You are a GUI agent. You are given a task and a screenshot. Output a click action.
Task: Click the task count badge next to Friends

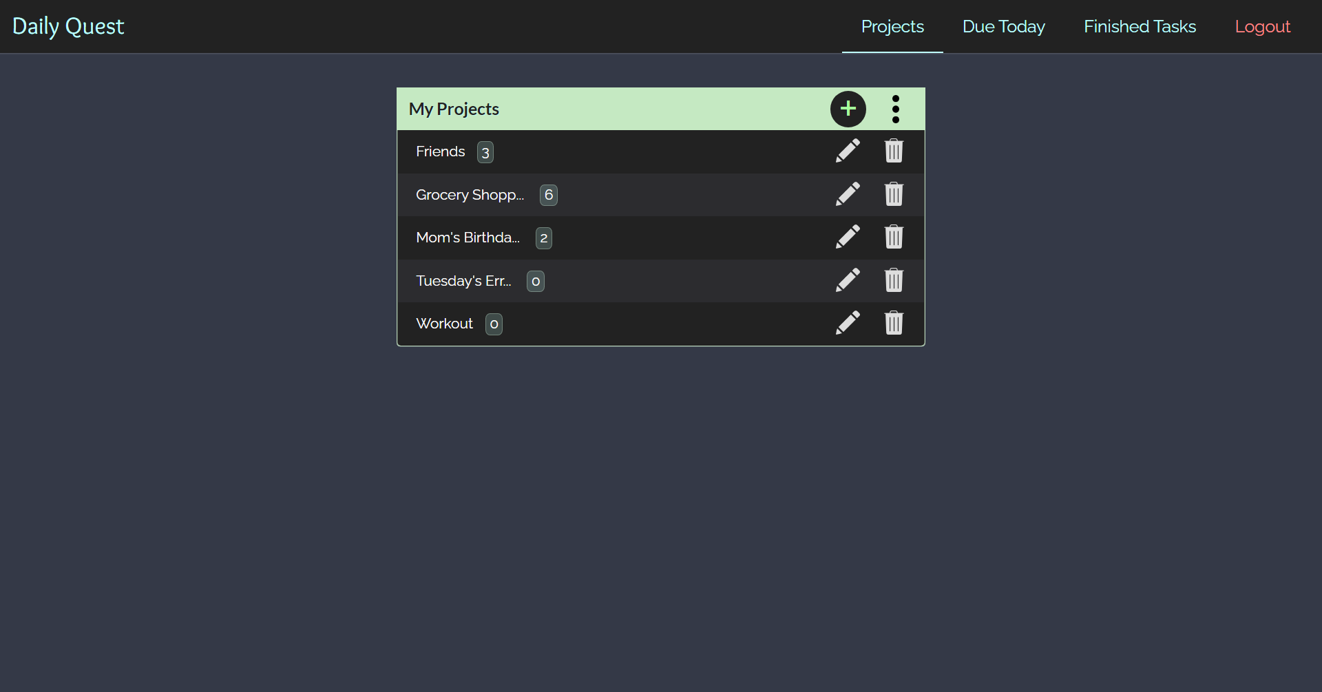(485, 152)
